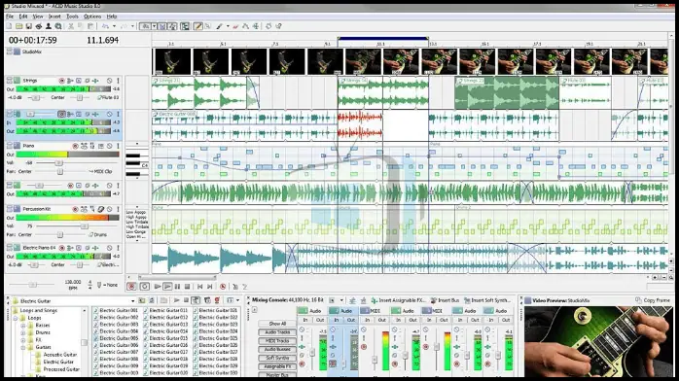Screen dimensions: 679x381
Task: Click the Percussion Kit volume slider
Action: [85, 226]
